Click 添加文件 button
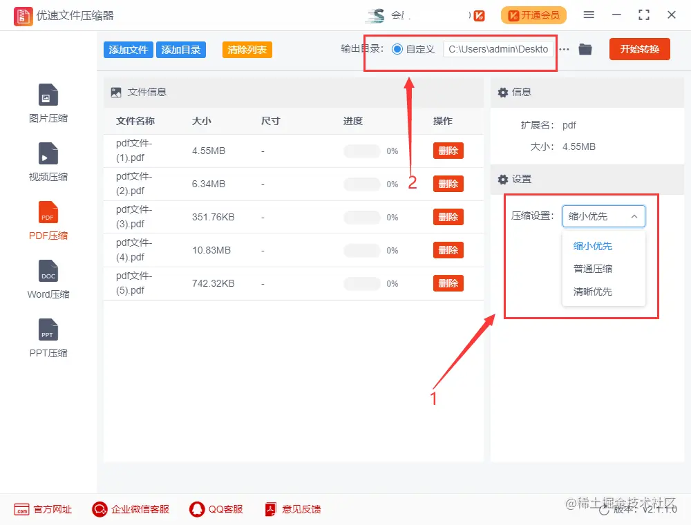Screen dimensions: 691x525 pos(129,50)
